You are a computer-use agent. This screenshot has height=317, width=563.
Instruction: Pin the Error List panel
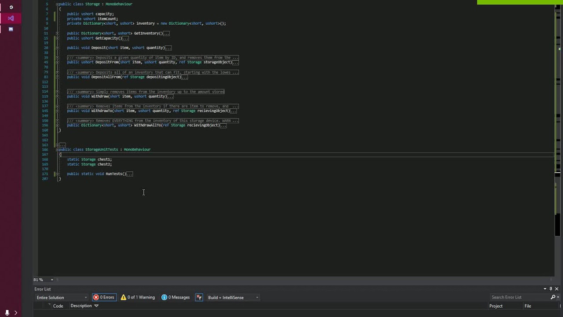tap(551, 289)
